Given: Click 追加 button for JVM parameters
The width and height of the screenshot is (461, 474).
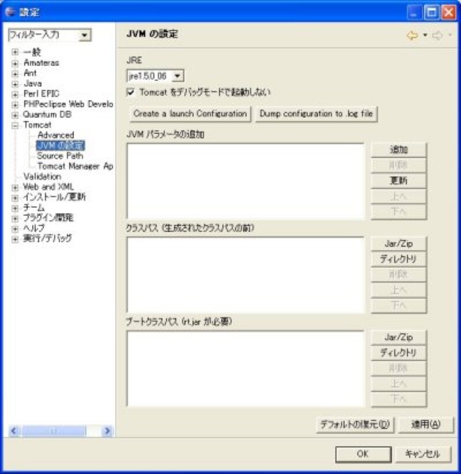Looking at the screenshot, I should click(398, 149).
